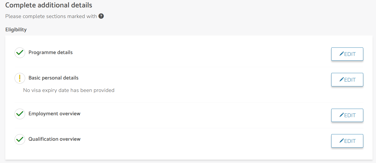Click the question mark help icon
376x163 pixels.
[101, 16]
